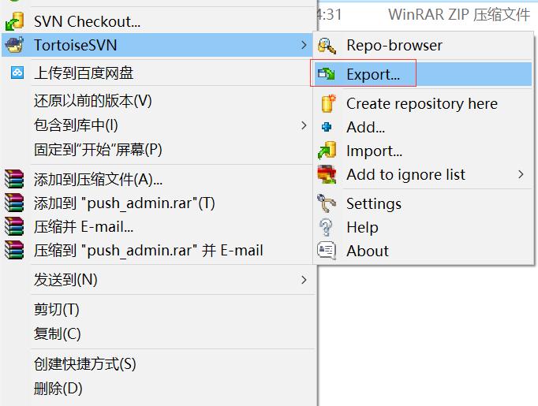Click the TortoiseSVN turtle icon

pyautogui.click(x=14, y=45)
